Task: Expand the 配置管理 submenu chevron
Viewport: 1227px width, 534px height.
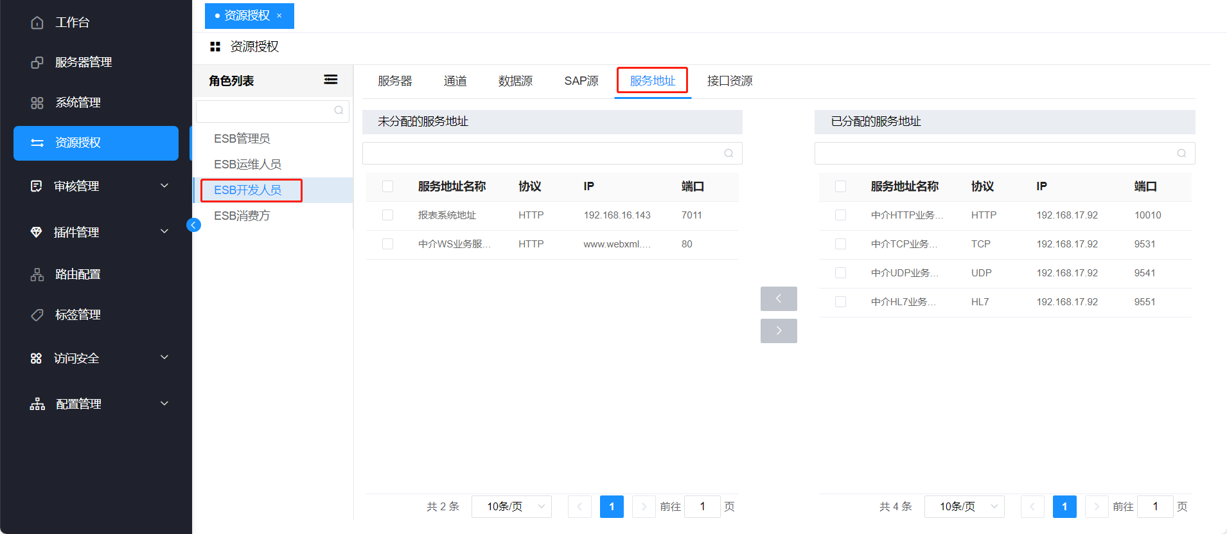Action: pyautogui.click(x=164, y=404)
